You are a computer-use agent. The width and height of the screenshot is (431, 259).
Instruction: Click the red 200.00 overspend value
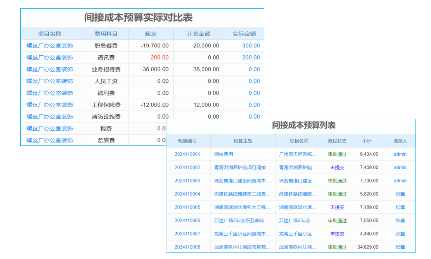point(159,57)
